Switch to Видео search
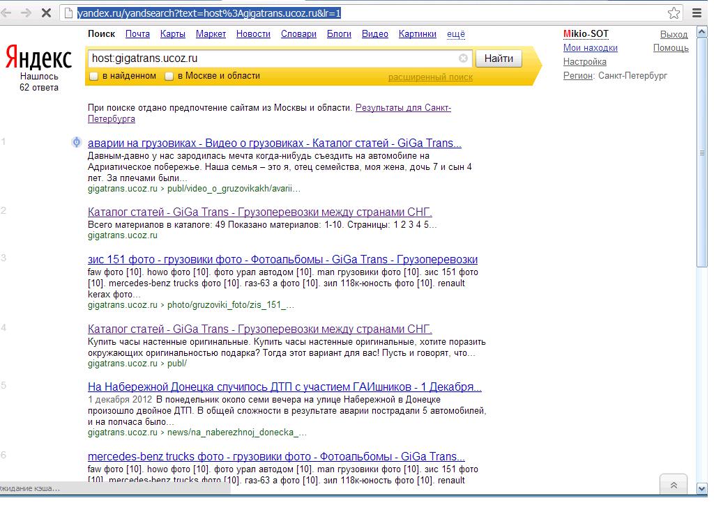 [x=375, y=33]
